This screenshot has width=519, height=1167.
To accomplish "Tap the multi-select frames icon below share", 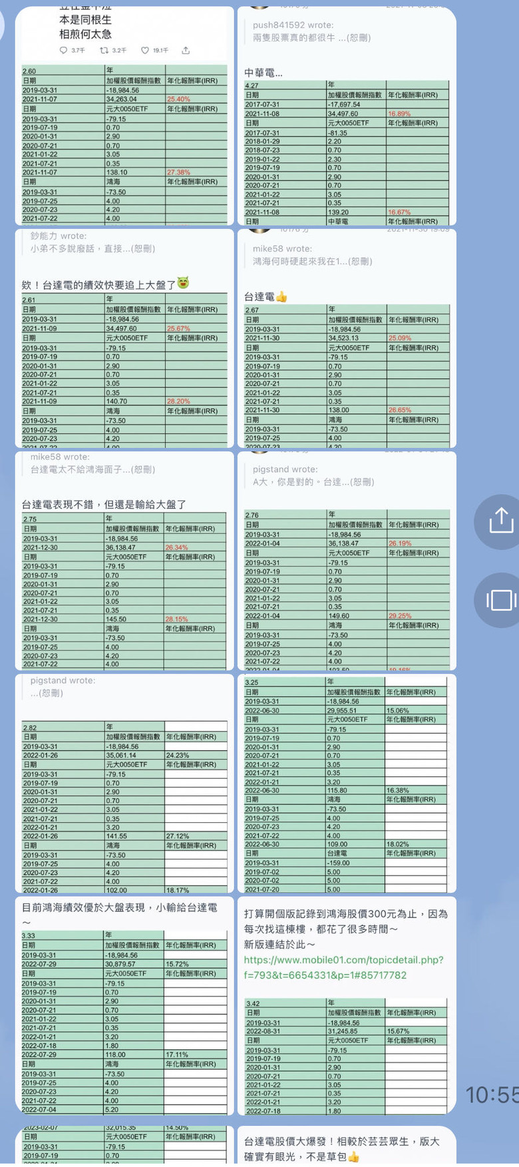I will (x=500, y=600).
